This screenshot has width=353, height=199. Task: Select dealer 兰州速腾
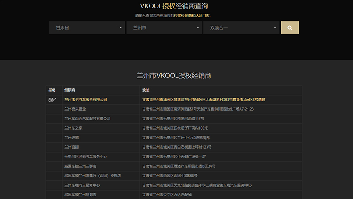click(x=71, y=138)
